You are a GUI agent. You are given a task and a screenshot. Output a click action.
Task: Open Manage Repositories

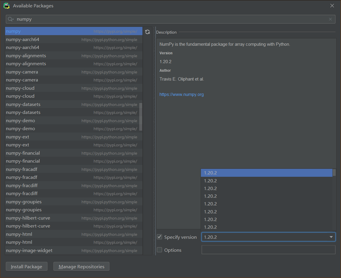(x=81, y=266)
